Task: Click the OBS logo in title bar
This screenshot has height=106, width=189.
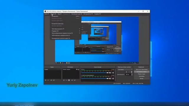Action: [45, 11]
